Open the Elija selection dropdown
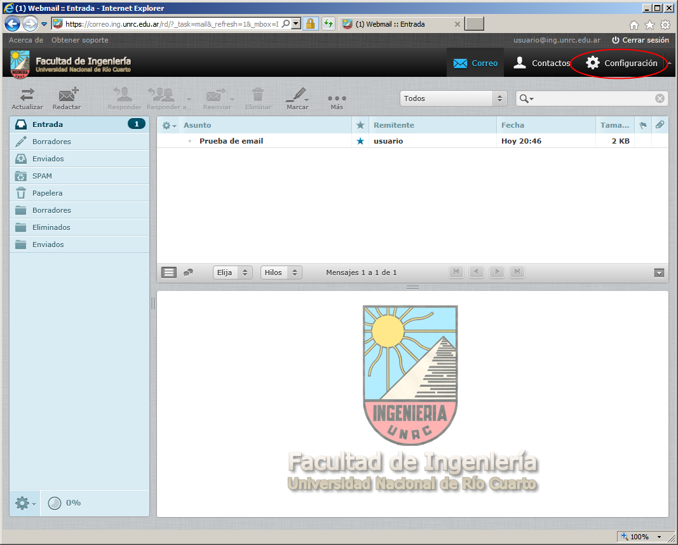The width and height of the screenshot is (678, 545). point(233,272)
